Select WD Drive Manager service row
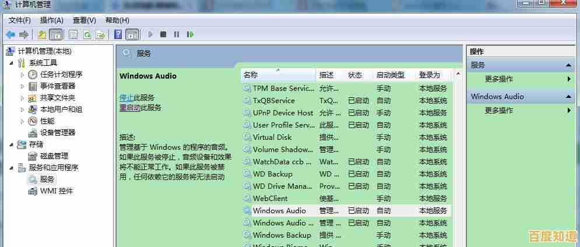 pos(347,186)
